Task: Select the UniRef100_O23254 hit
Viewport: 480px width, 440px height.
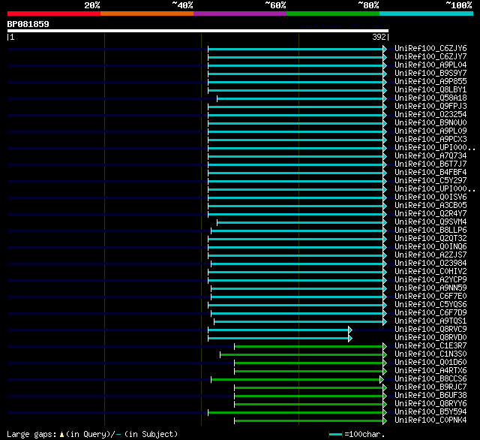Action: [430, 115]
